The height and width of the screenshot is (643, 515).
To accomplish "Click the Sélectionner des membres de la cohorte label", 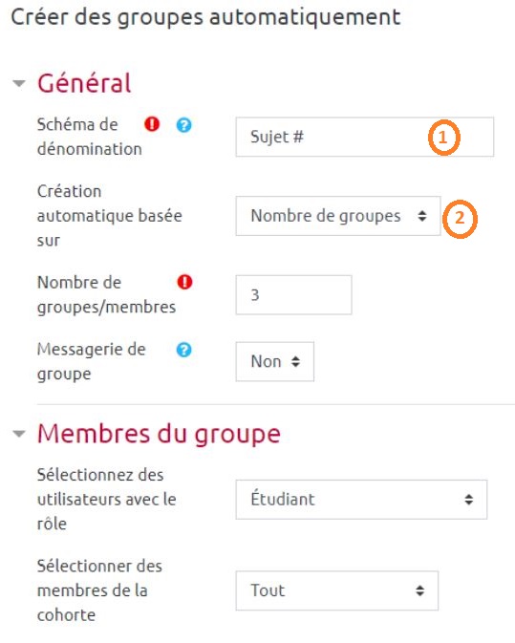I will pos(99,590).
